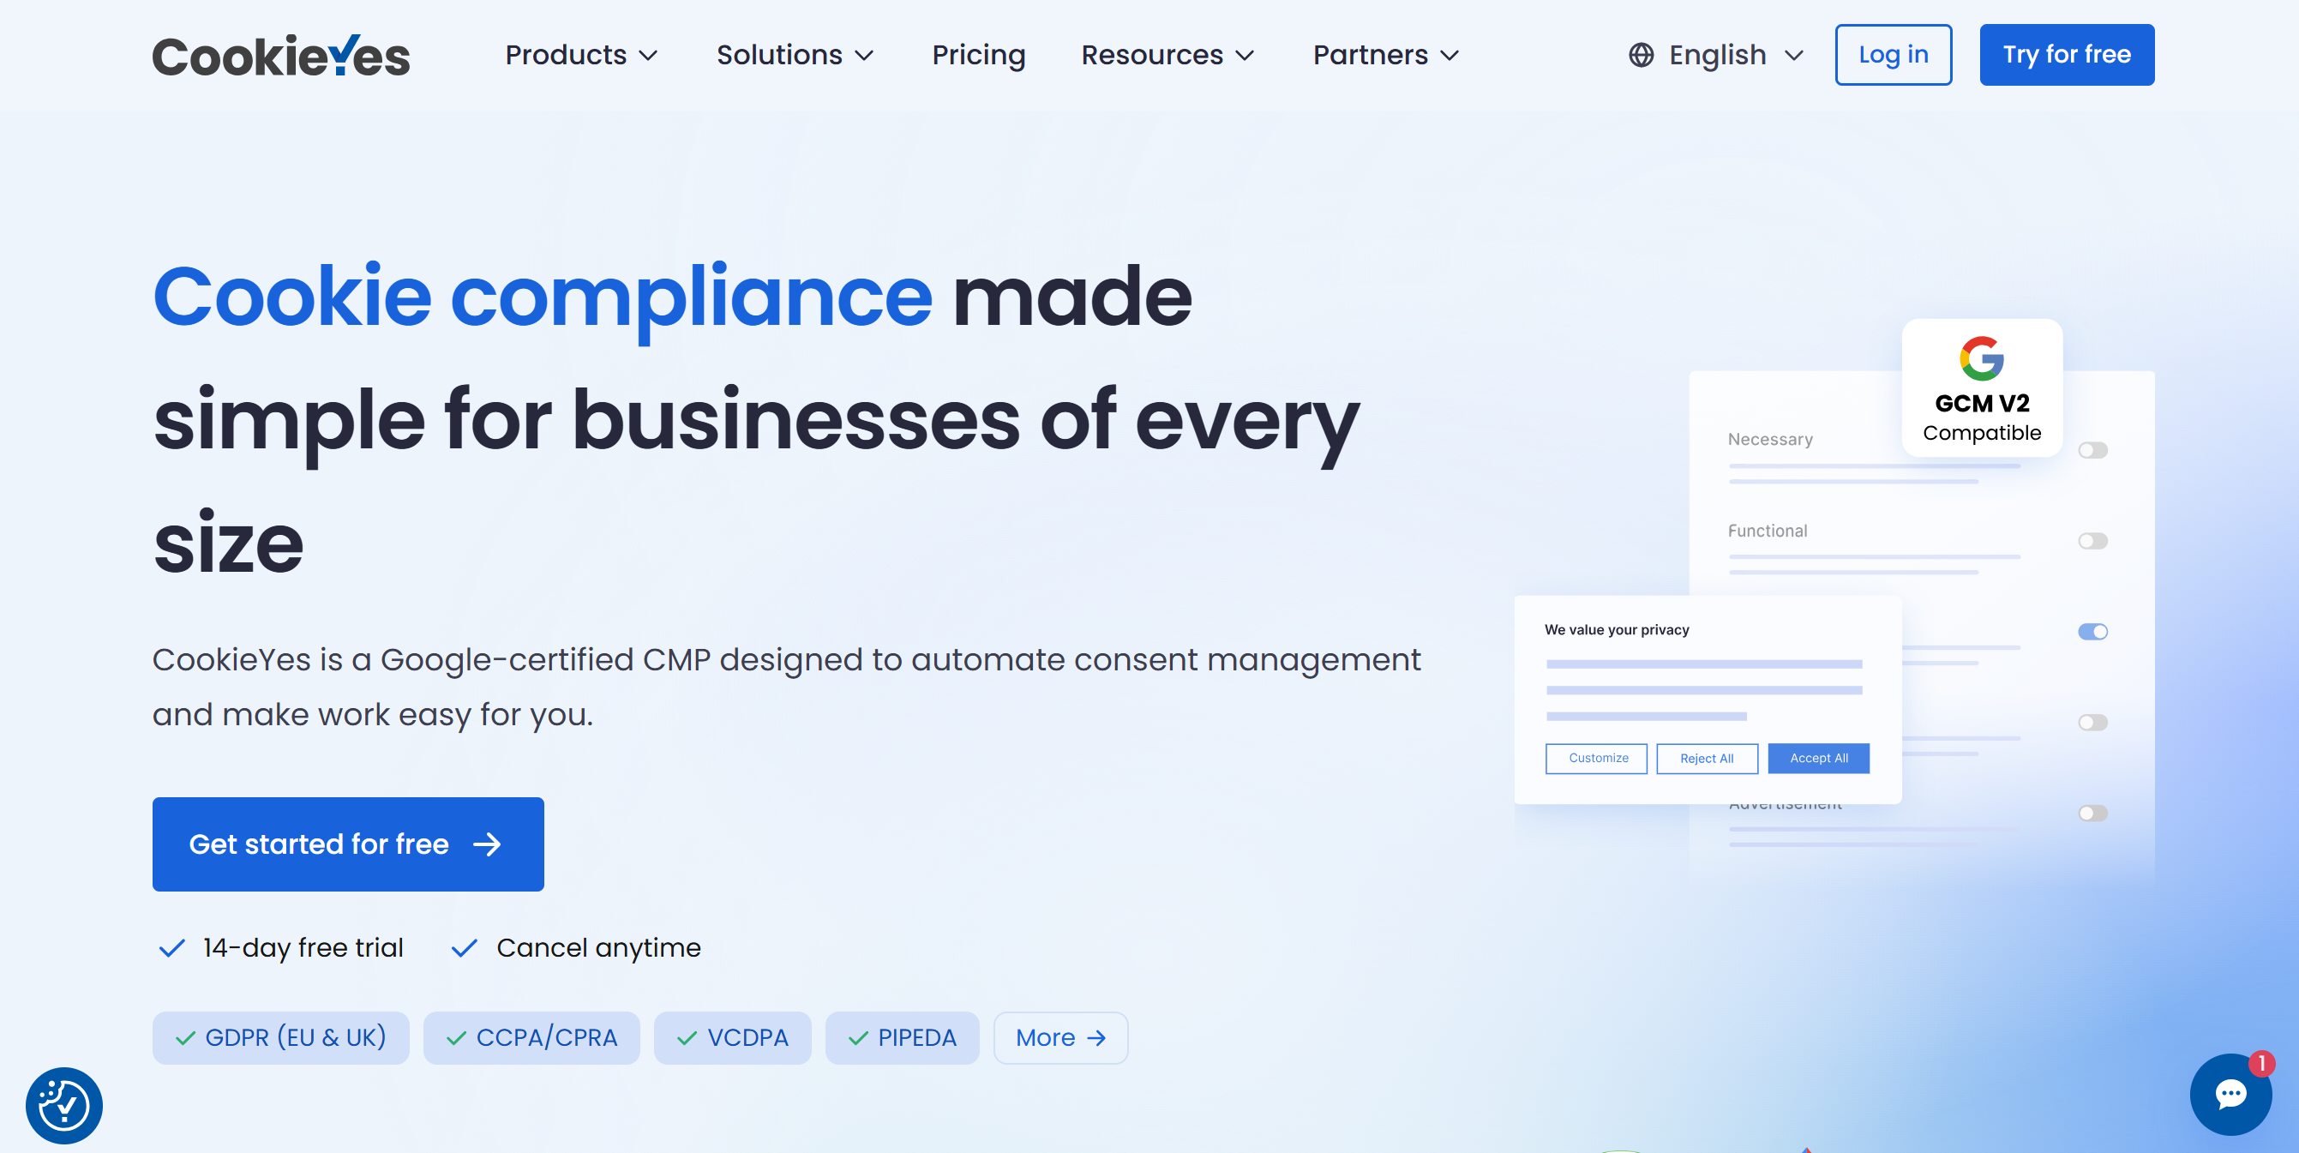Screen dimensions: 2299x1153
Task: Toggle the Necessary cookies switch
Action: pyautogui.click(x=2092, y=450)
